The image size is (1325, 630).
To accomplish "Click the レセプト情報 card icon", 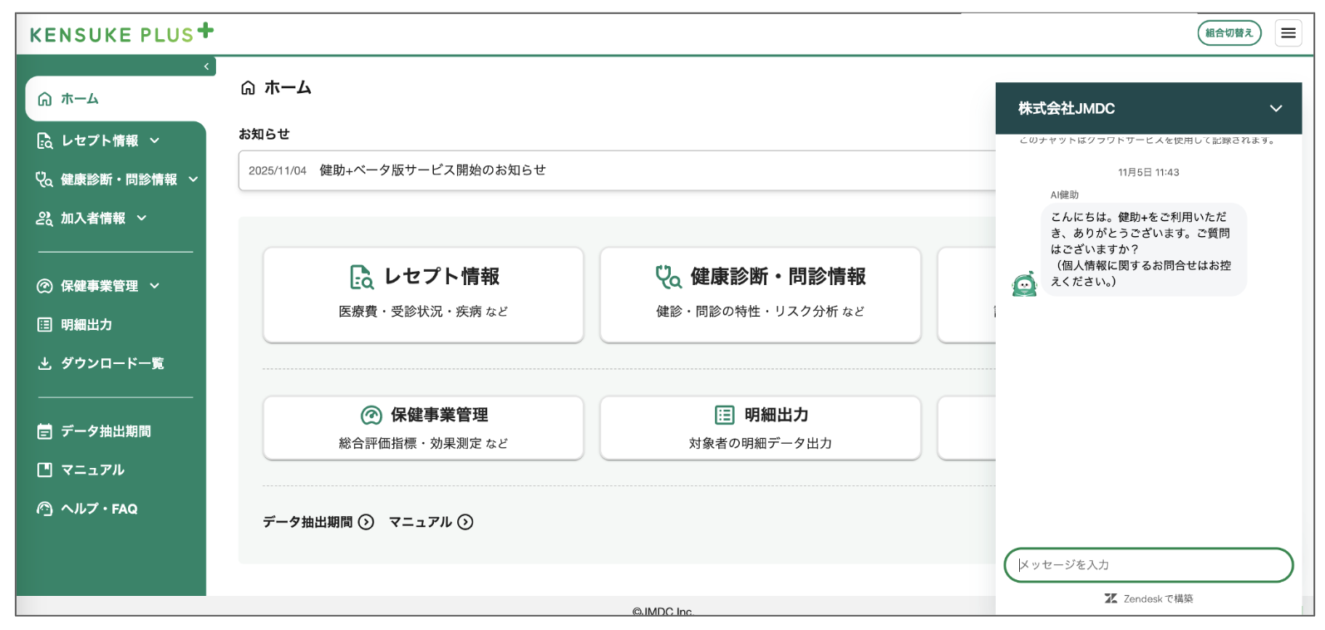I will (x=362, y=277).
